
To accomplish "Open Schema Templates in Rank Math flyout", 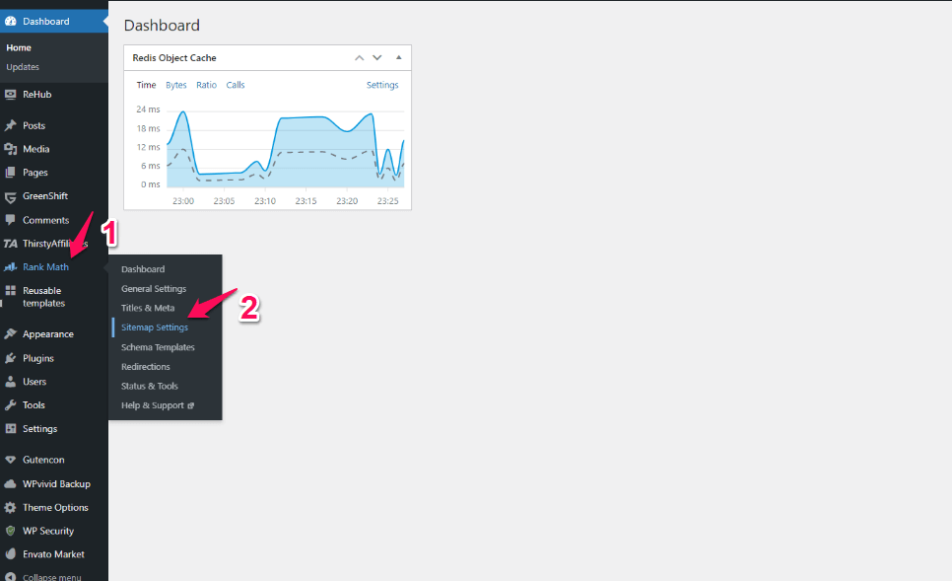I will (158, 347).
